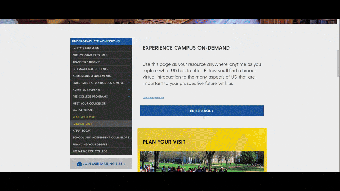Click the paragraph starting 'Use this page as your resource'
Viewport: 340px width, 191px height.
202,74
